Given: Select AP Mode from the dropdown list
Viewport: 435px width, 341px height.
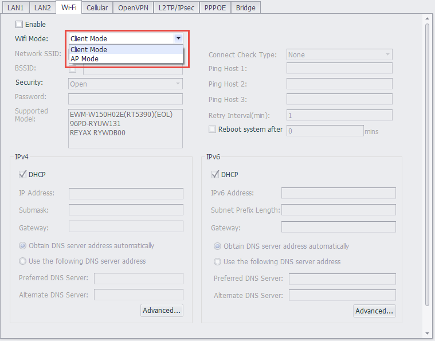Looking at the screenshot, I should (84, 58).
